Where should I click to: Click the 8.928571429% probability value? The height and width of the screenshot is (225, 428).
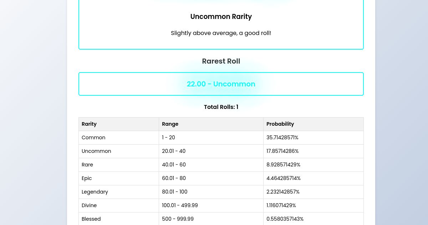click(283, 165)
